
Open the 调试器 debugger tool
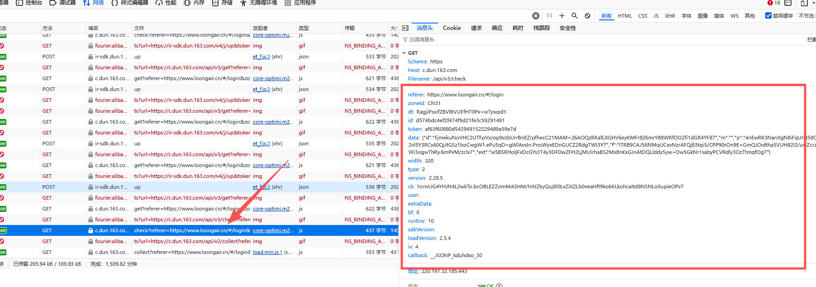point(63,3)
